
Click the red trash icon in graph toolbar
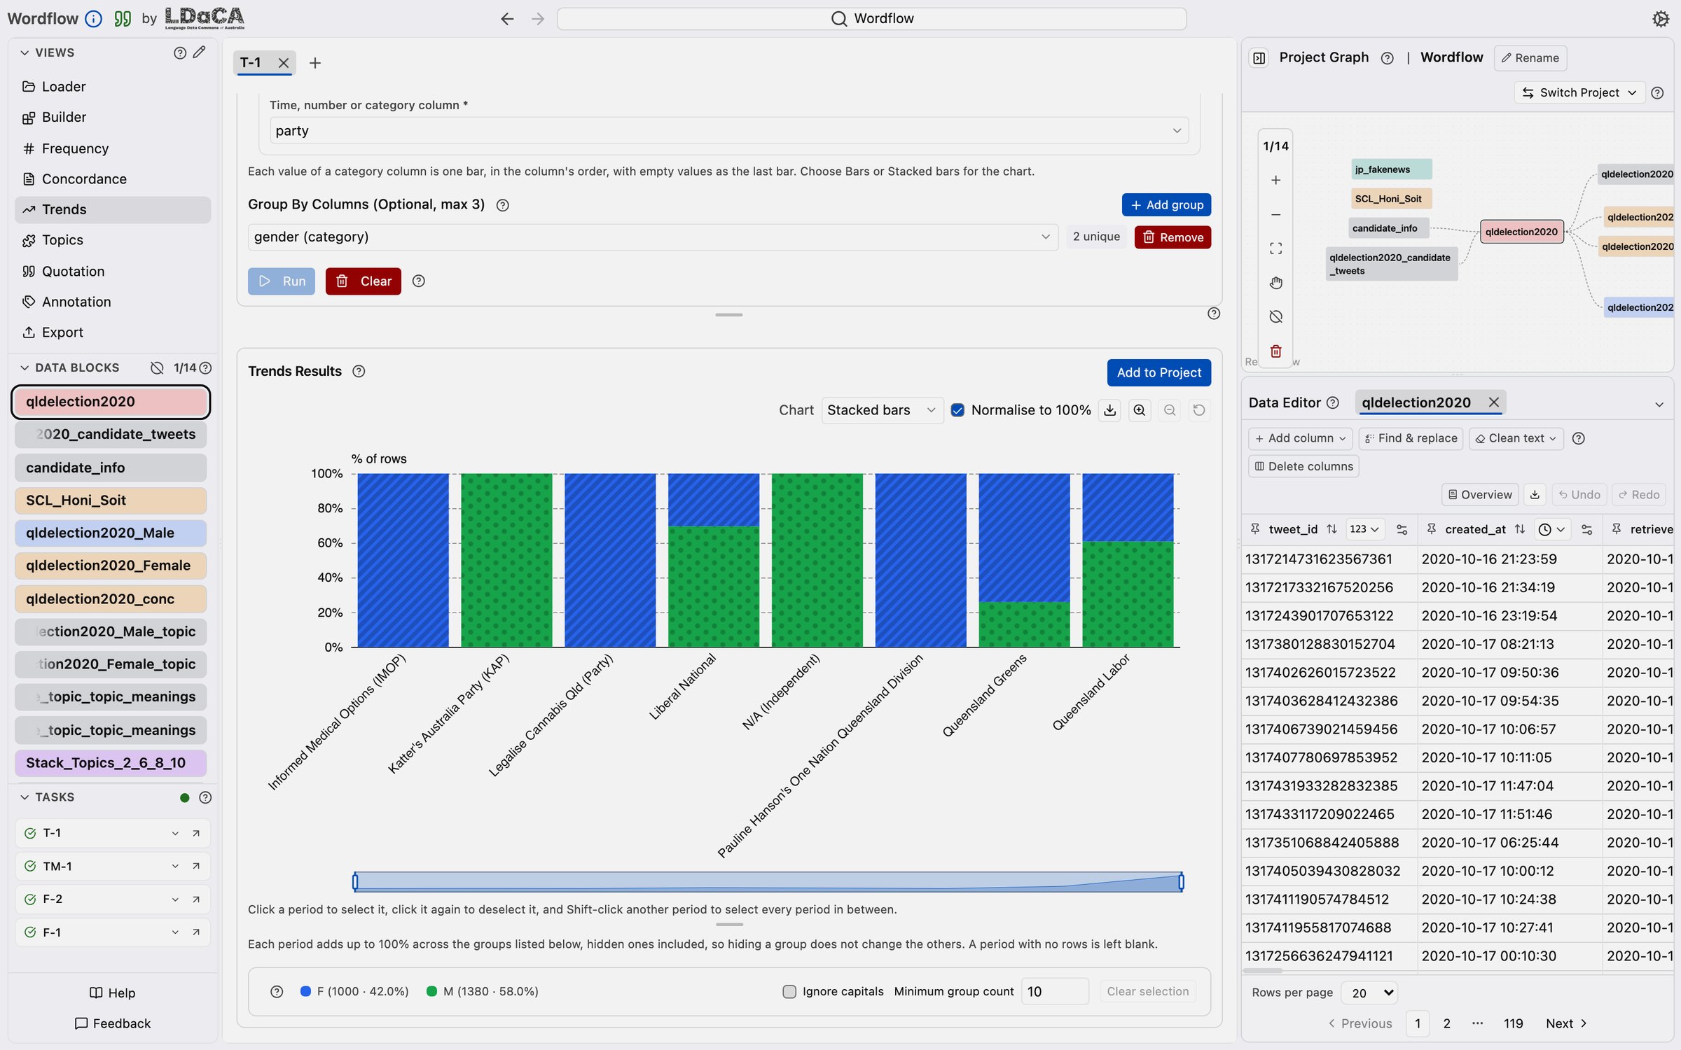point(1275,351)
